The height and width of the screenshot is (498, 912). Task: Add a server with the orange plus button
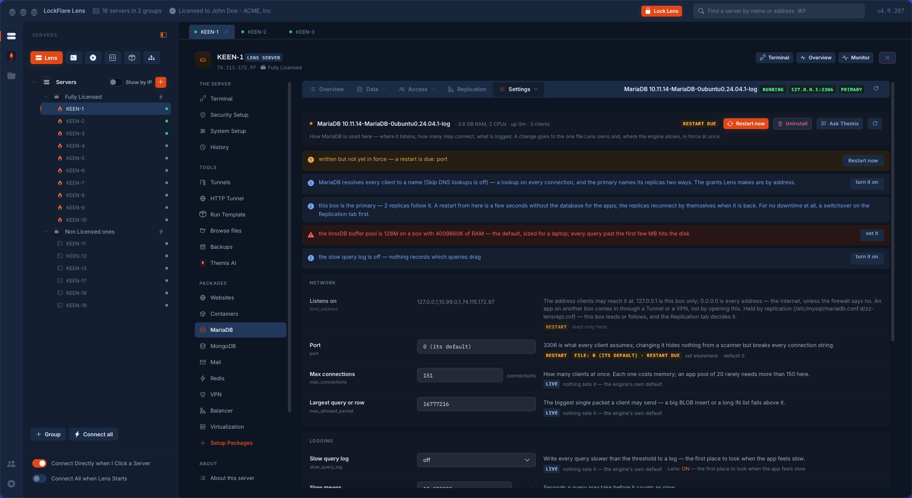coord(161,82)
